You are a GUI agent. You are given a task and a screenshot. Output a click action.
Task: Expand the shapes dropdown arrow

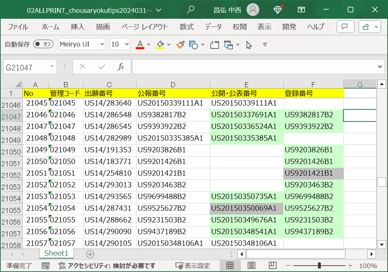202,45
